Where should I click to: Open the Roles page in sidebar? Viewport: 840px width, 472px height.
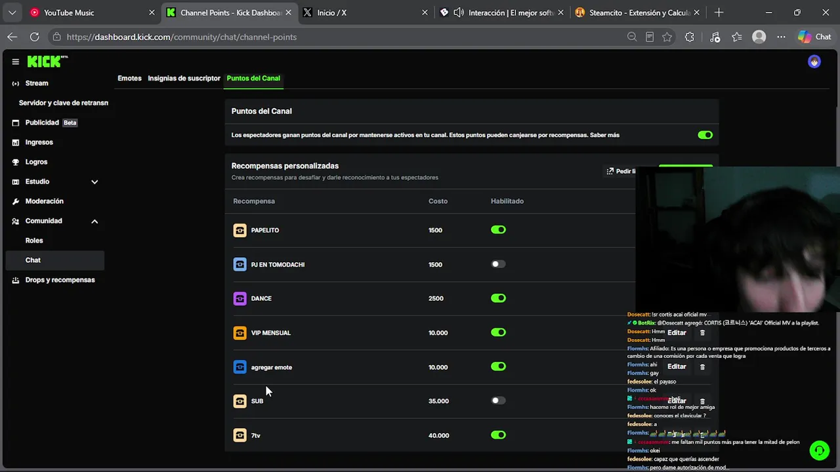click(34, 241)
